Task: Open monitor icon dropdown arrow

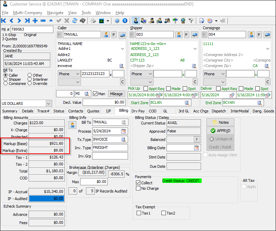Action: 108,21
